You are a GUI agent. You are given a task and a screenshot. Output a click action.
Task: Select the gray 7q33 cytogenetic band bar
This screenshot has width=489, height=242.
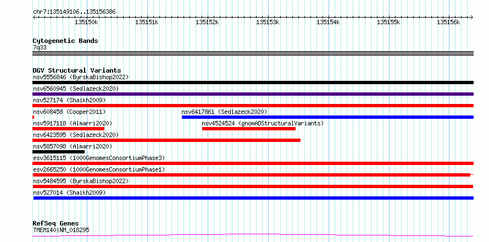(253, 53)
